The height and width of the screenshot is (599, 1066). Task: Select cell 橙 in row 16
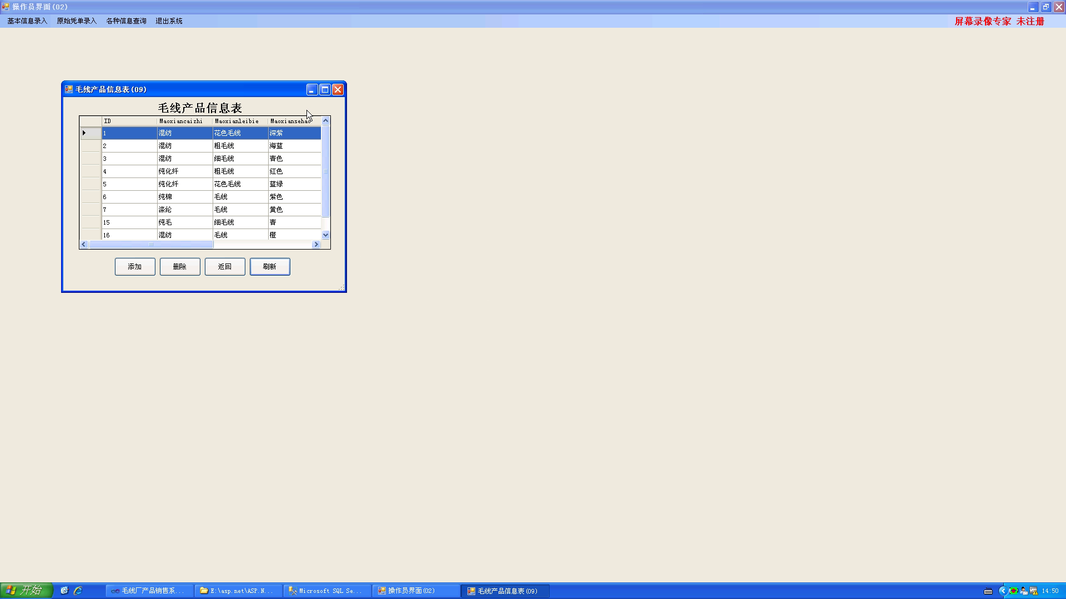click(x=295, y=235)
